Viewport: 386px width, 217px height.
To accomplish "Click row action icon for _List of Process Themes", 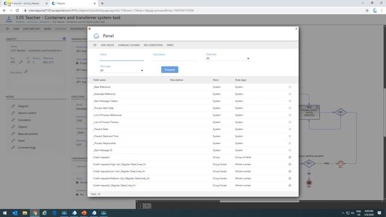I will tap(289, 122).
